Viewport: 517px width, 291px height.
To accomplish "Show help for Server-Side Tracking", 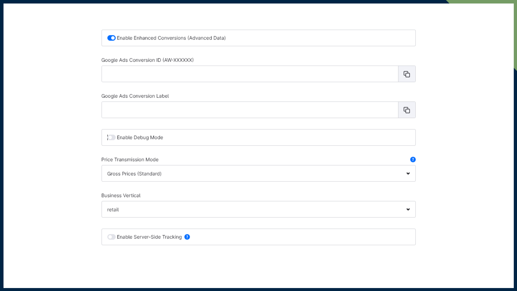I will click(187, 237).
